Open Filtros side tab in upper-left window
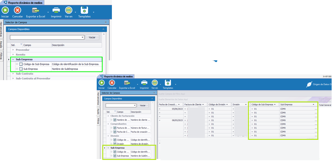 point(2,56)
